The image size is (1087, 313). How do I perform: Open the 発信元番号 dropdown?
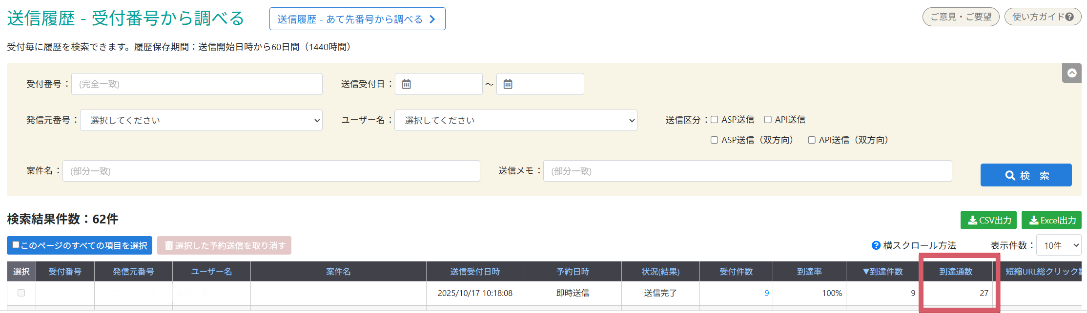click(201, 120)
